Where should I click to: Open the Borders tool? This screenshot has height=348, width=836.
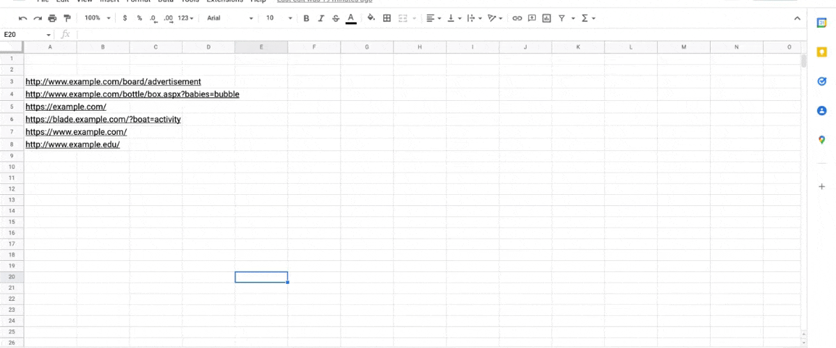[x=387, y=18]
